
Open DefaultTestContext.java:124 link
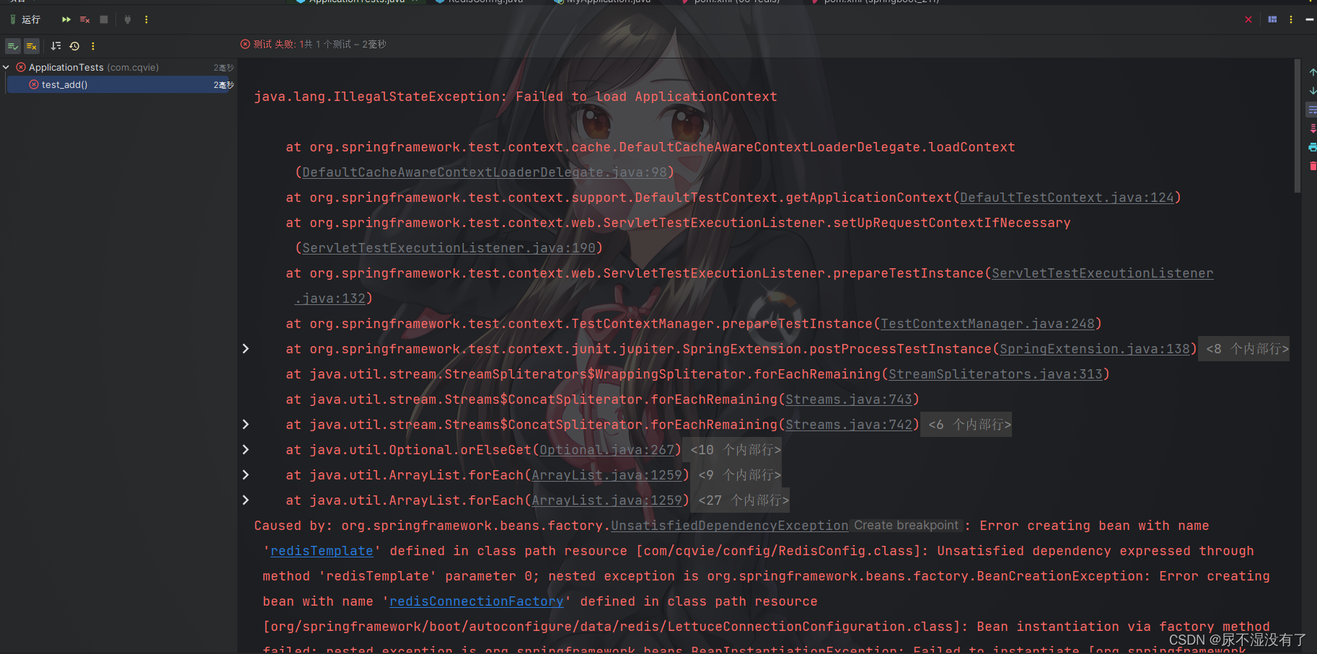pyautogui.click(x=1067, y=198)
